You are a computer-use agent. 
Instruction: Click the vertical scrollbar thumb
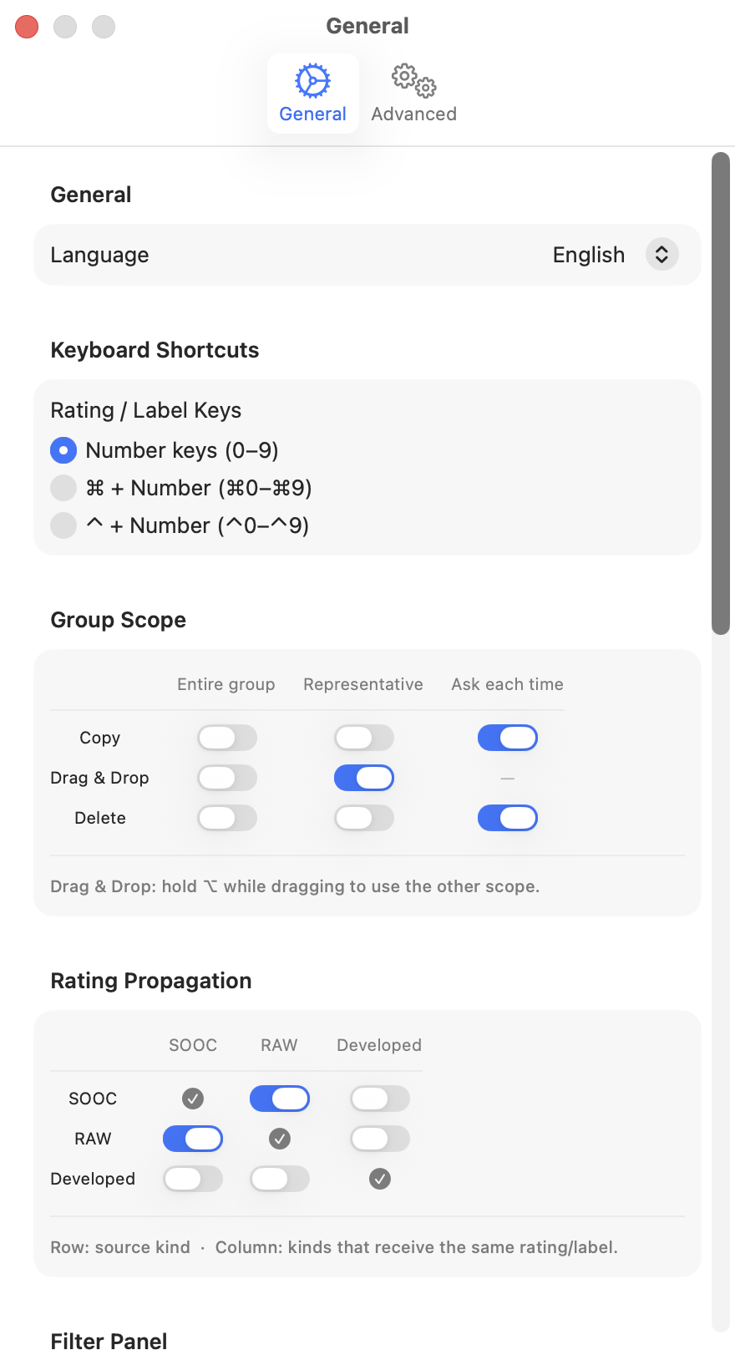[721, 393]
